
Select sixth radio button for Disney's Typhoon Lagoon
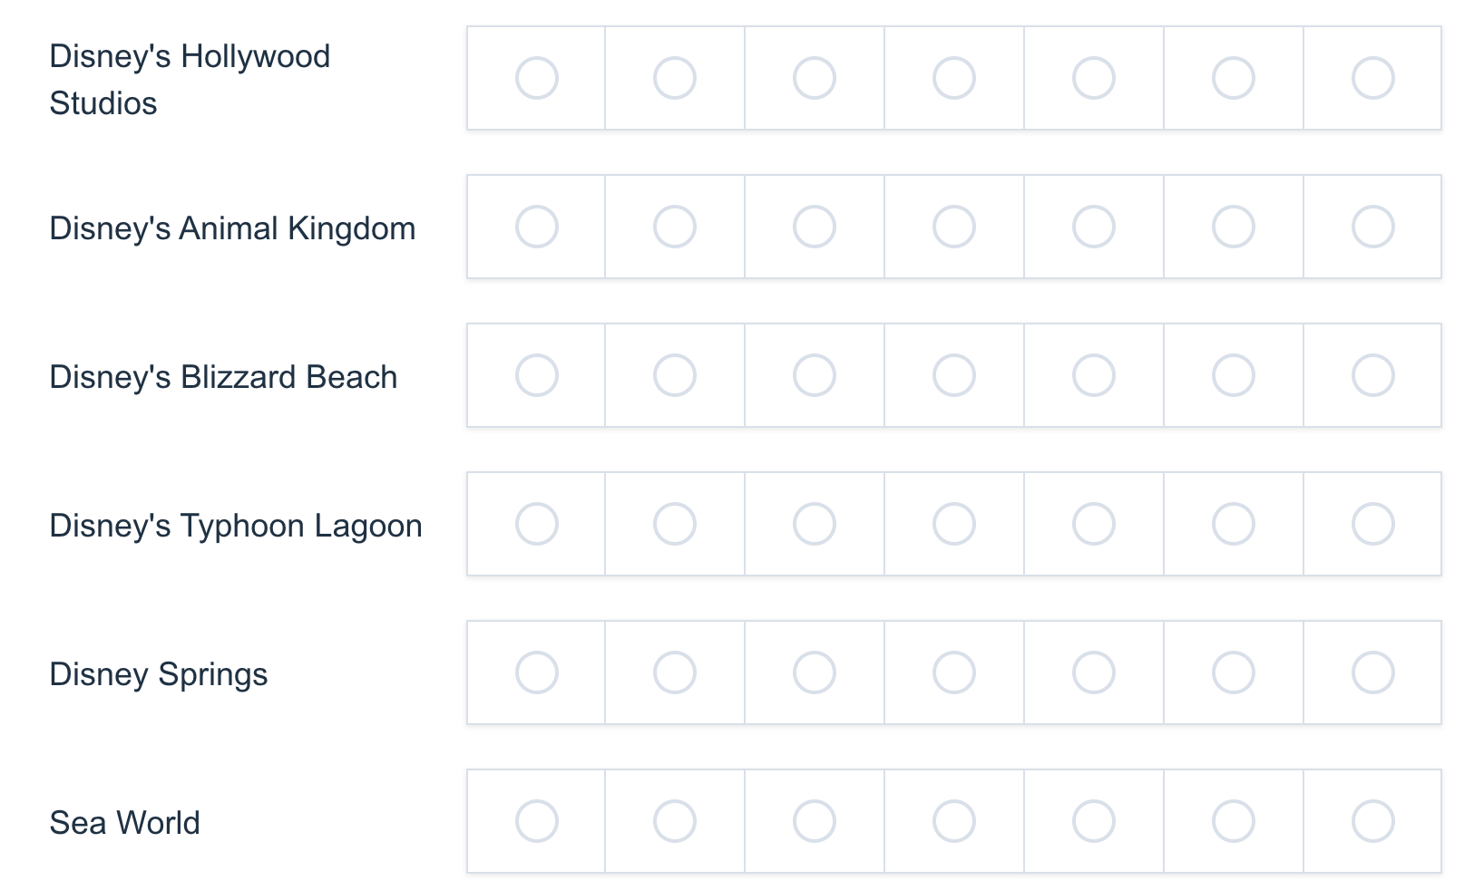point(1234,524)
